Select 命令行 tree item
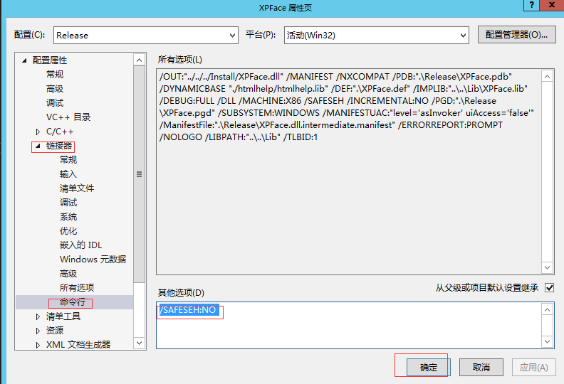The width and height of the screenshot is (564, 384). pyautogui.click(x=73, y=302)
